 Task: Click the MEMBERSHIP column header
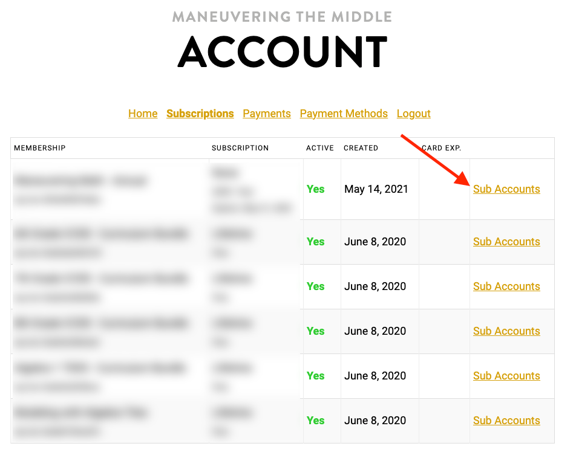[40, 148]
